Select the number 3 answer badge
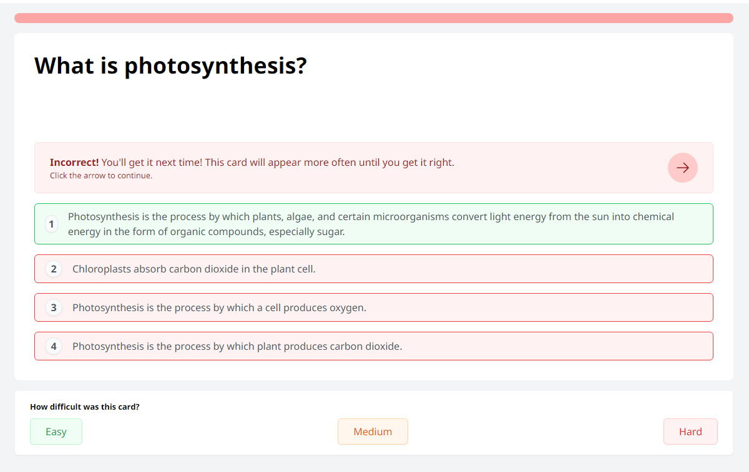The image size is (749, 472). pos(54,307)
